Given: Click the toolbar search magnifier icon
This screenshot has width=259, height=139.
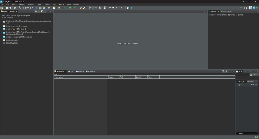Looking at the screenshot, I should [x=241, y=8].
